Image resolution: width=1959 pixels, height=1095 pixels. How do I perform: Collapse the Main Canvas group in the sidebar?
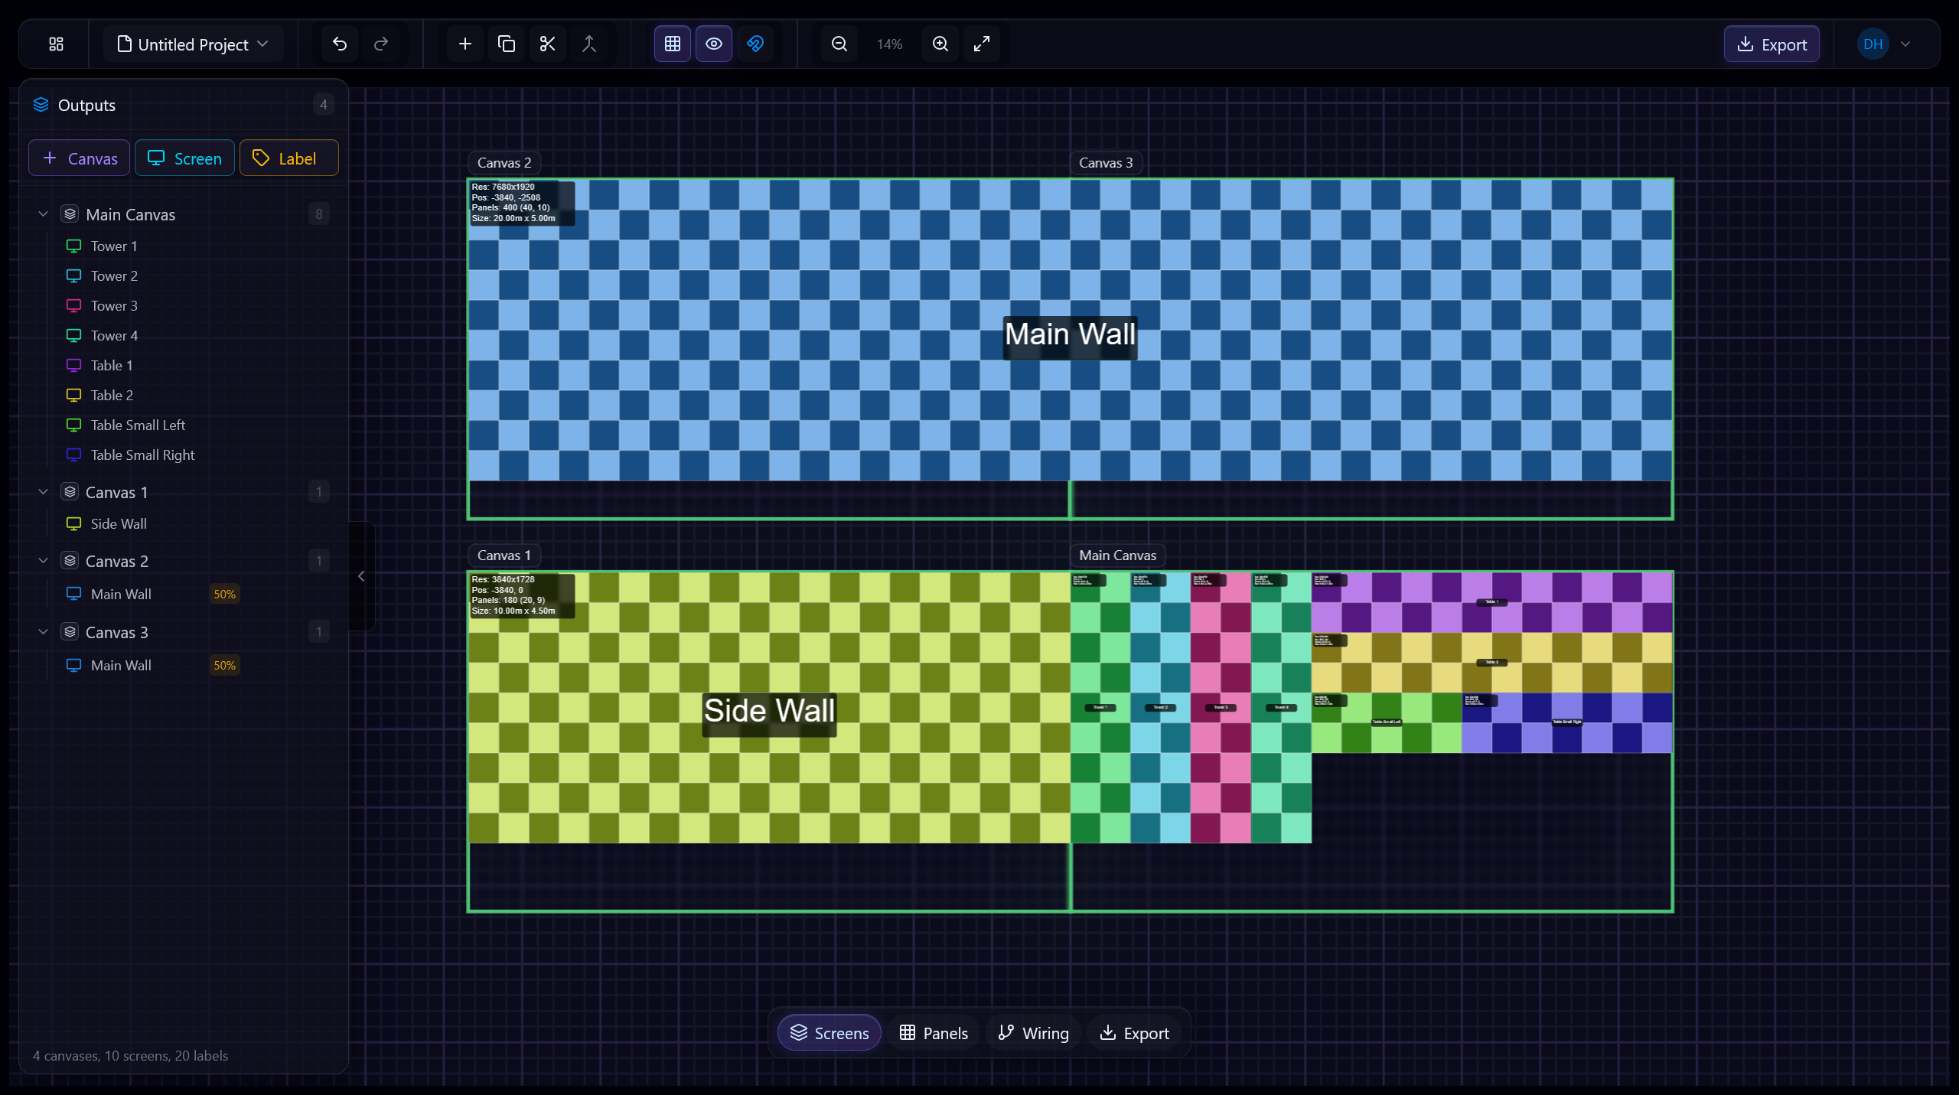tap(43, 214)
